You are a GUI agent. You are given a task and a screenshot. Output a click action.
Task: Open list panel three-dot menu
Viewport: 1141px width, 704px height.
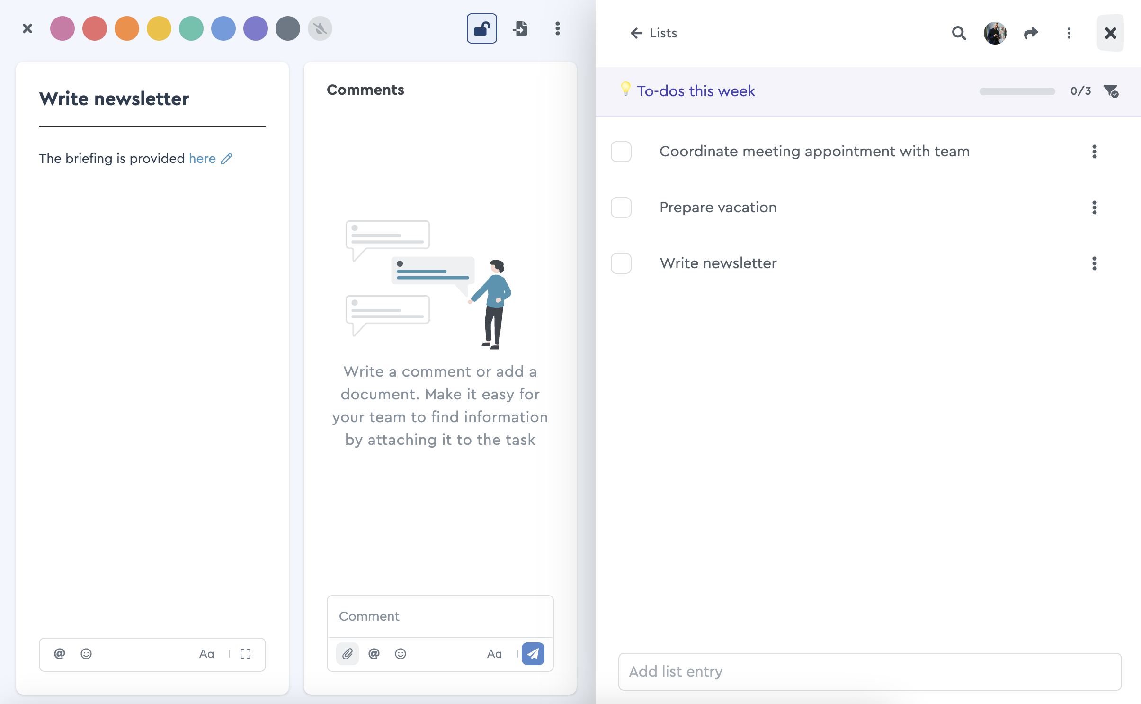[x=1069, y=33]
